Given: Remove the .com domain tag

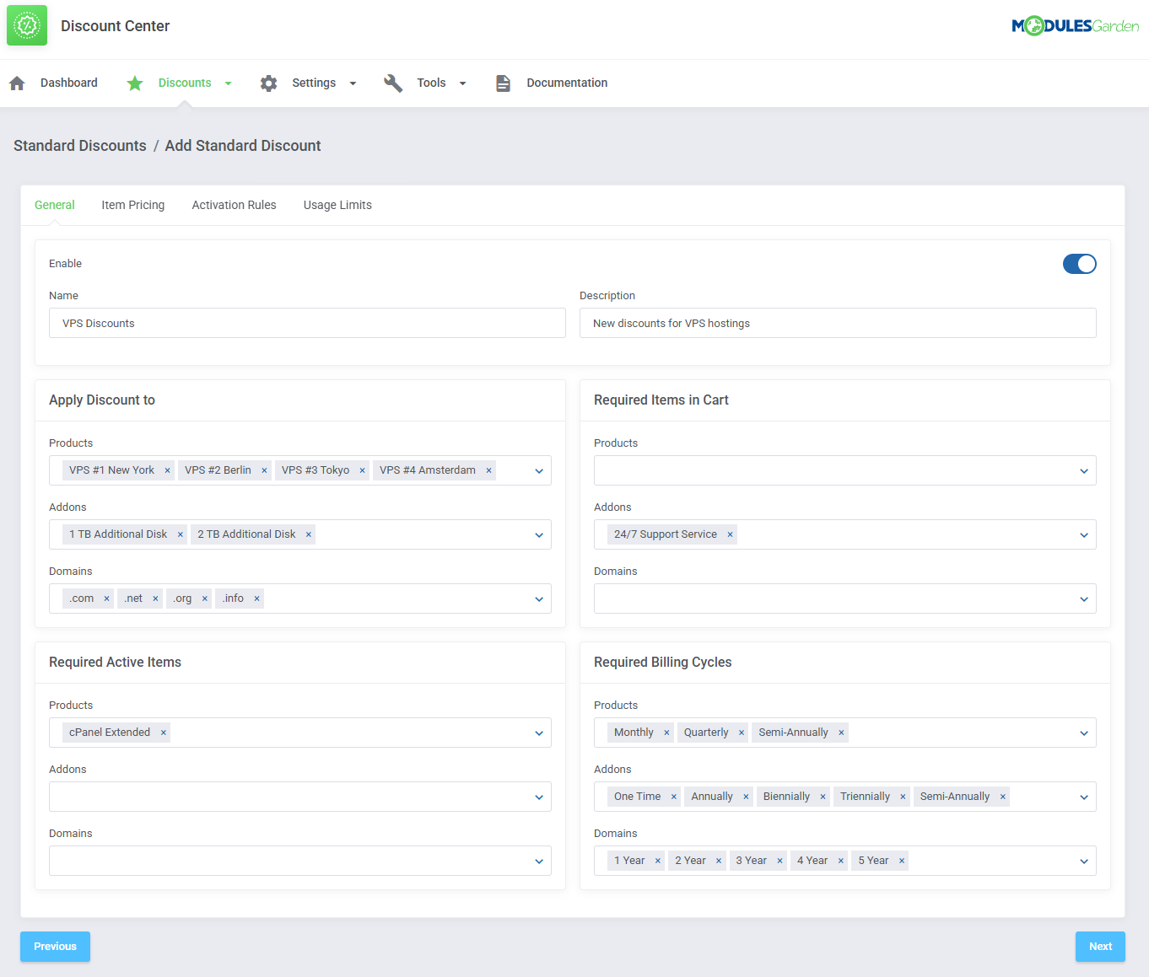Looking at the screenshot, I should pyautogui.click(x=107, y=598).
